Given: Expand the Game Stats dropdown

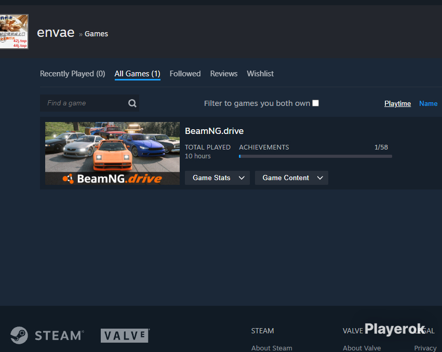Looking at the screenshot, I should tap(217, 178).
